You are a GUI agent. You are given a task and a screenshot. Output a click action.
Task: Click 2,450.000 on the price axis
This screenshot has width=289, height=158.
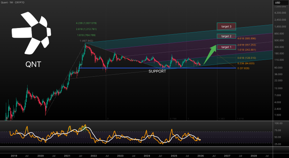[x=280, y=20]
